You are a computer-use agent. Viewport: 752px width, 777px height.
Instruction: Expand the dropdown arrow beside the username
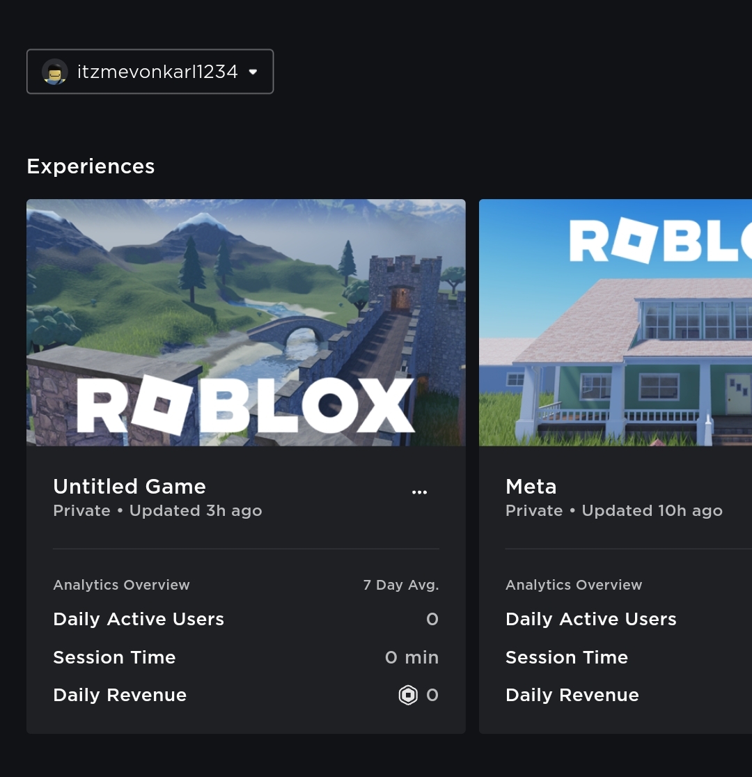253,72
